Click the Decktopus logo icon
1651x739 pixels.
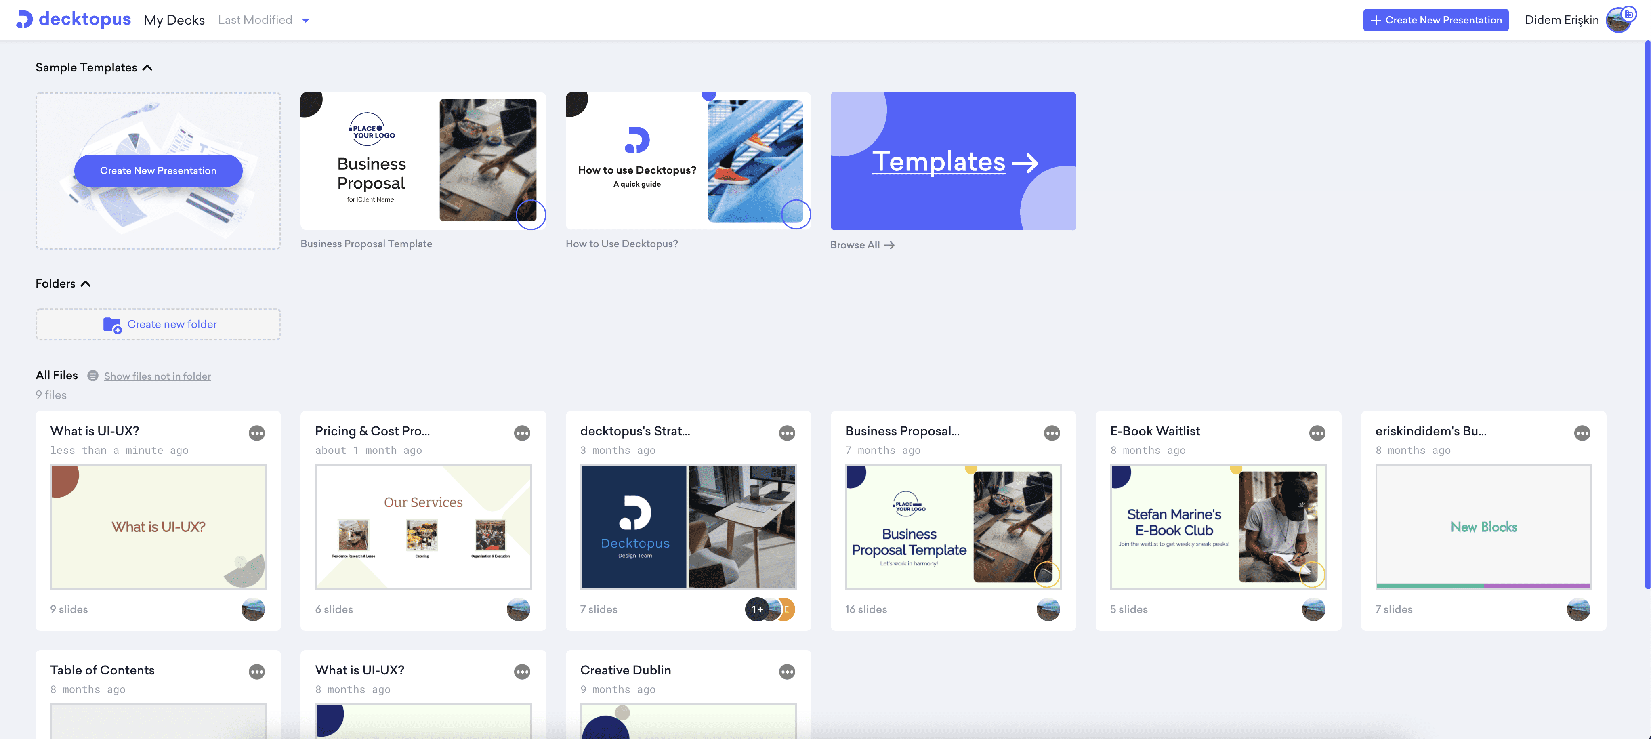(x=21, y=19)
